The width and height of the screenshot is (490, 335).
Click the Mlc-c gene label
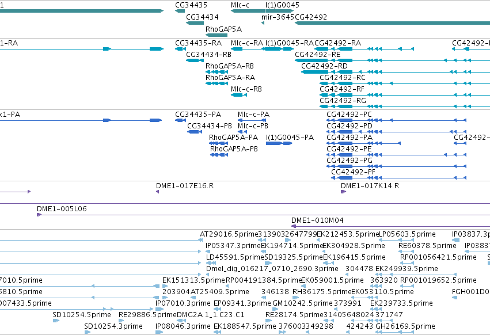pyautogui.click(x=240, y=5)
